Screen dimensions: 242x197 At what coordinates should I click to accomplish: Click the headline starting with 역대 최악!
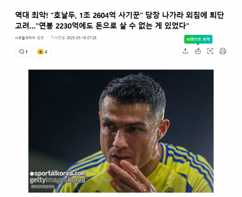tap(119, 20)
